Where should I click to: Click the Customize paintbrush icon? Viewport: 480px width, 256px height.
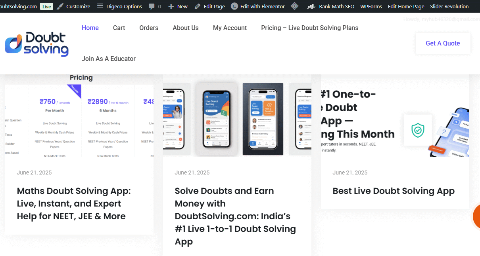click(x=60, y=6)
